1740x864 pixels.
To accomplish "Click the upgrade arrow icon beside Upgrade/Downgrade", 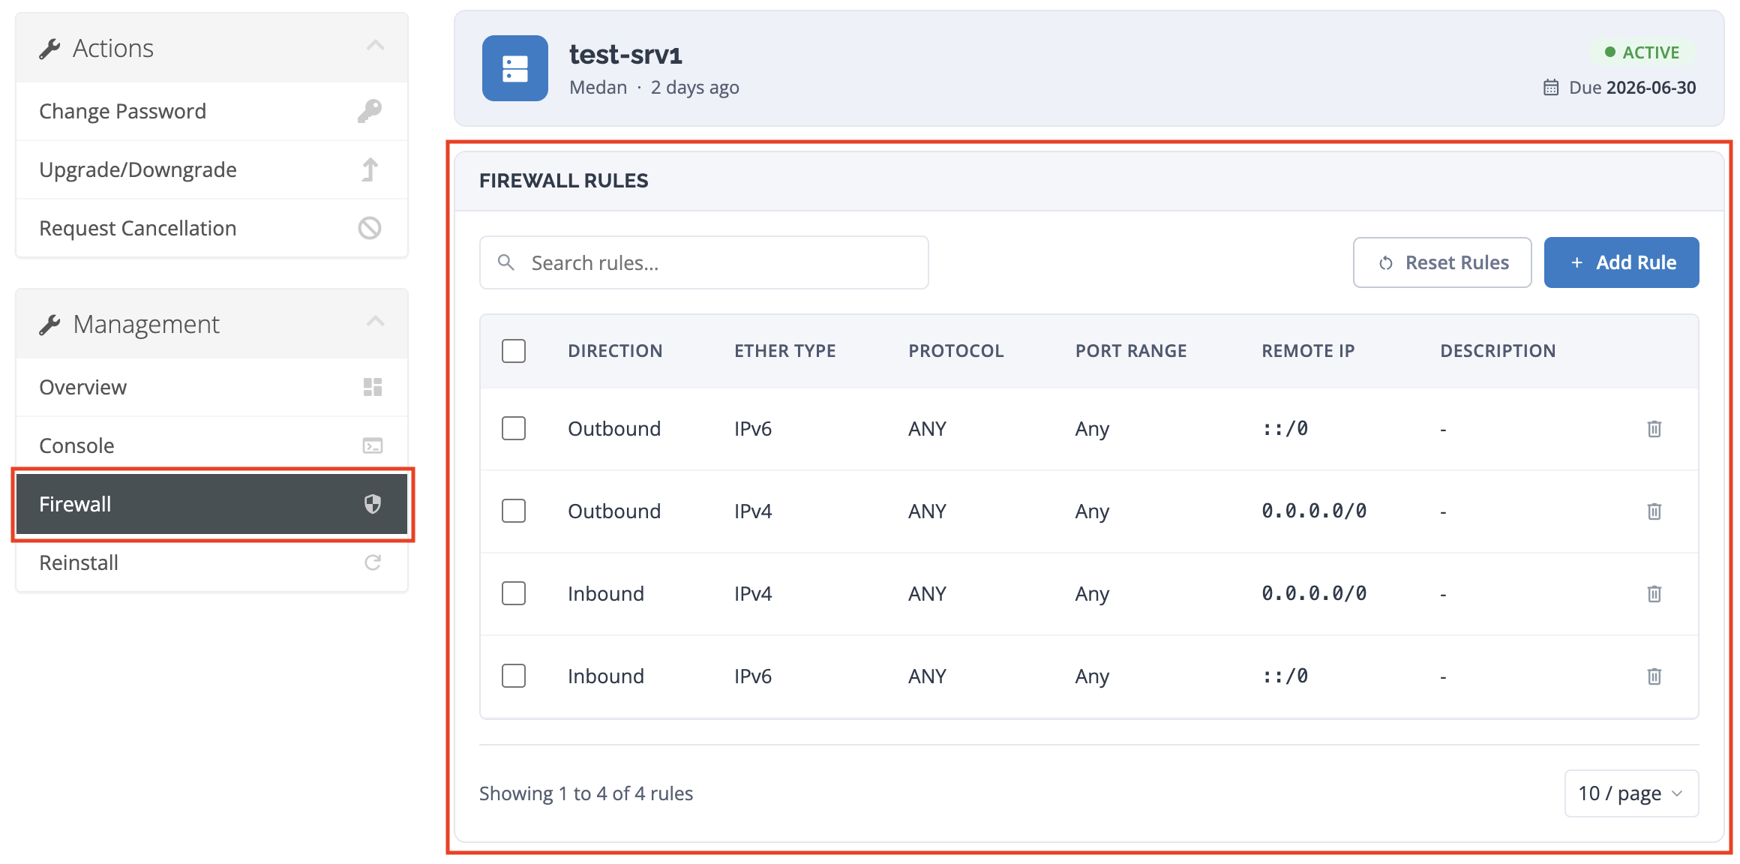I will [x=370, y=169].
